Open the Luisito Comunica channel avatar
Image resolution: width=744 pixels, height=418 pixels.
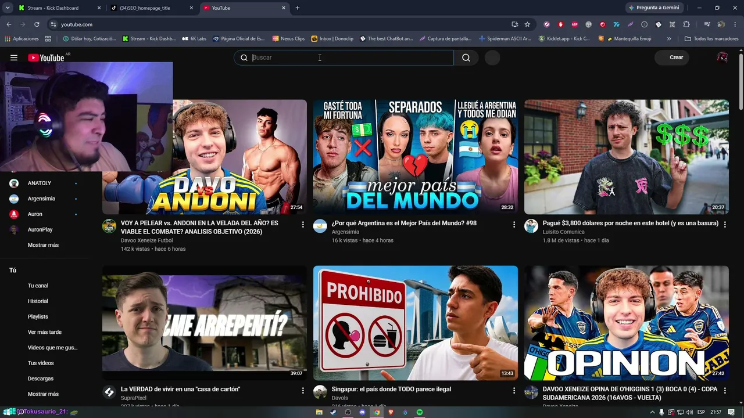(x=531, y=226)
